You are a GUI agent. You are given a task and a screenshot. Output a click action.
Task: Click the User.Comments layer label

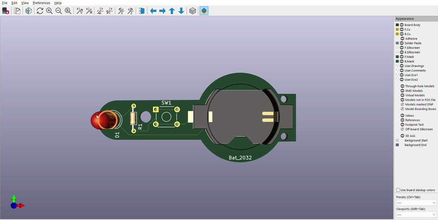click(415, 71)
